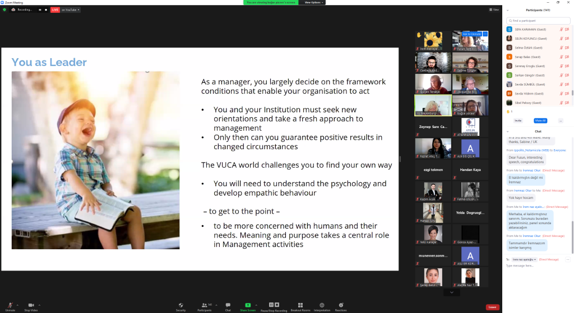
Task: Click the Find a participant search field
Action: coord(538,20)
